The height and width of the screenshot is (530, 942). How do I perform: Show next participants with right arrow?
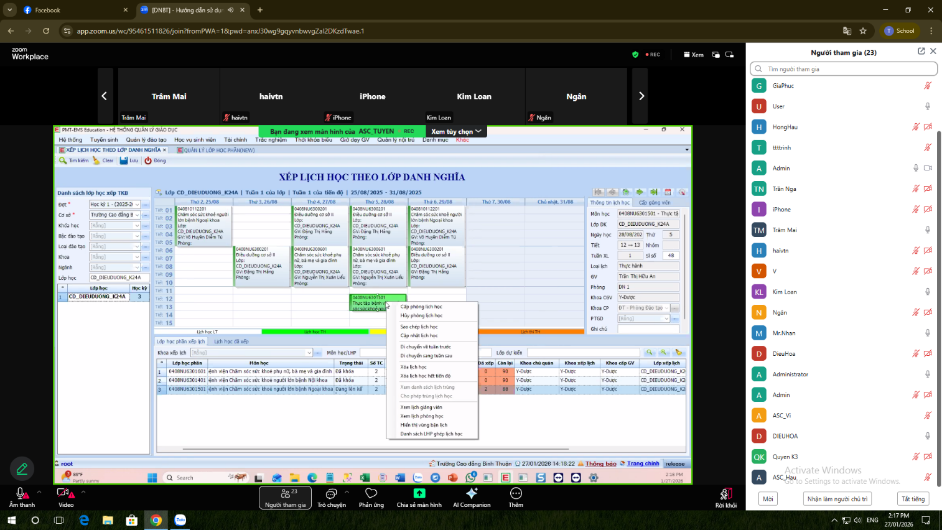[641, 96]
